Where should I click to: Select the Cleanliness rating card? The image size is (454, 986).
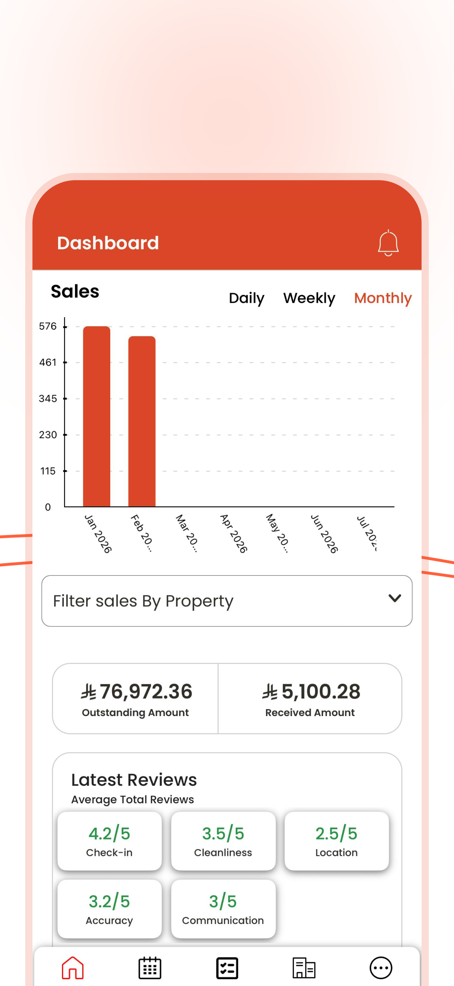pyautogui.click(x=223, y=841)
